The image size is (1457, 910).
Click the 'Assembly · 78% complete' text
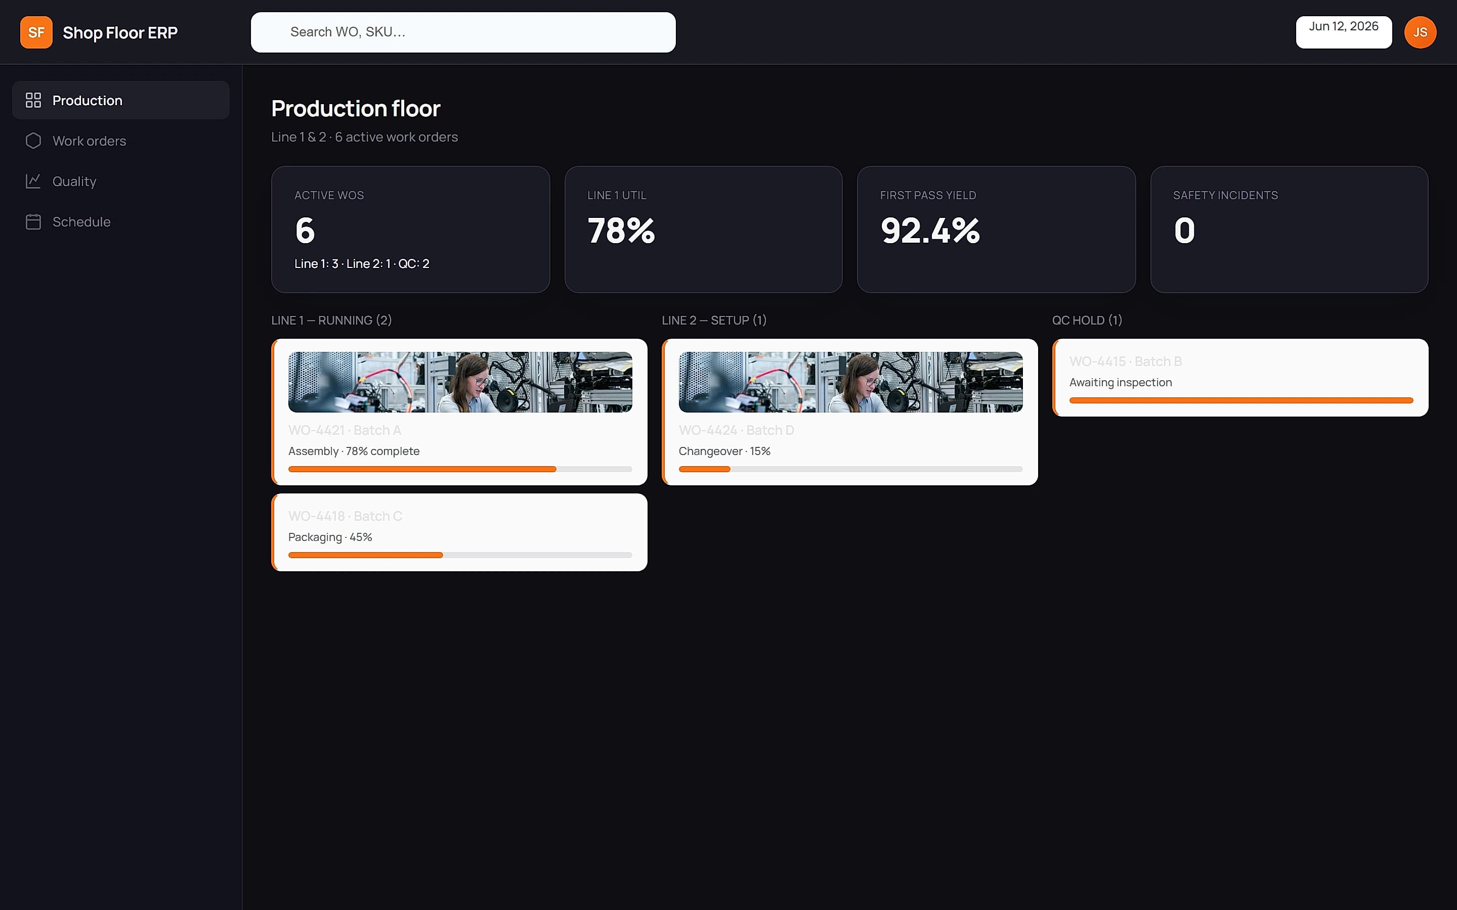tap(354, 451)
